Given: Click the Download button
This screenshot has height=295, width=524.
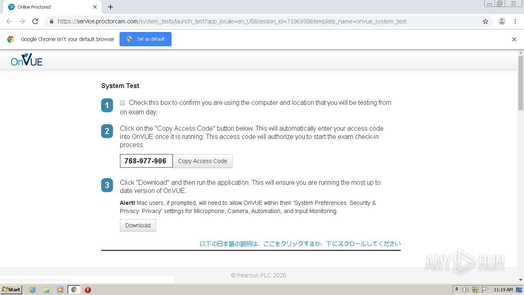Looking at the screenshot, I should click(x=138, y=225).
